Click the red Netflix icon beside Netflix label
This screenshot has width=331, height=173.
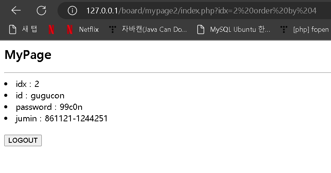pos(70,29)
